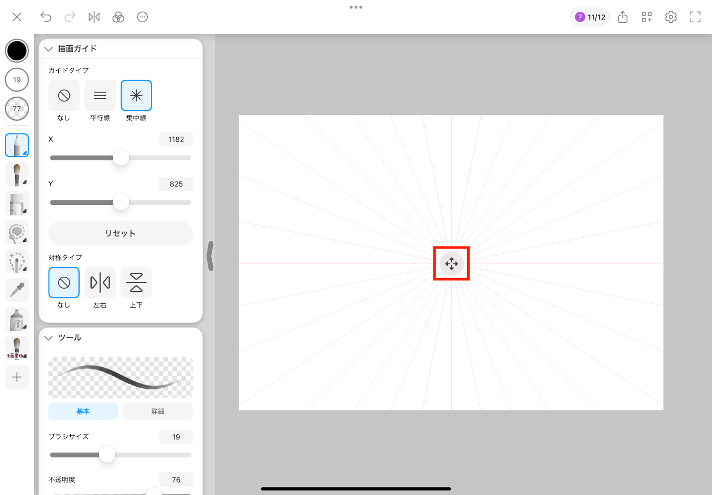Open settings gear icon
Image resolution: width=712 pixels, height=495 pixels.
point(671,17)
